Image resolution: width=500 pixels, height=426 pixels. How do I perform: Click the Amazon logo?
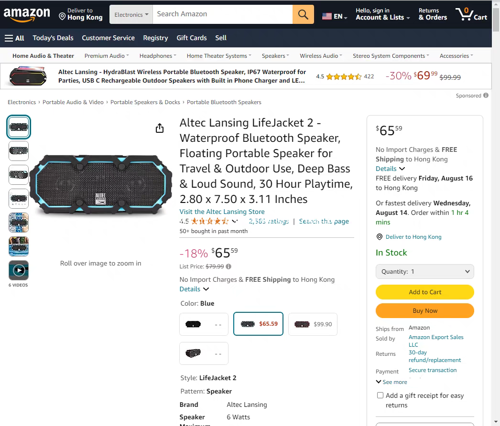tap(27, 15)
